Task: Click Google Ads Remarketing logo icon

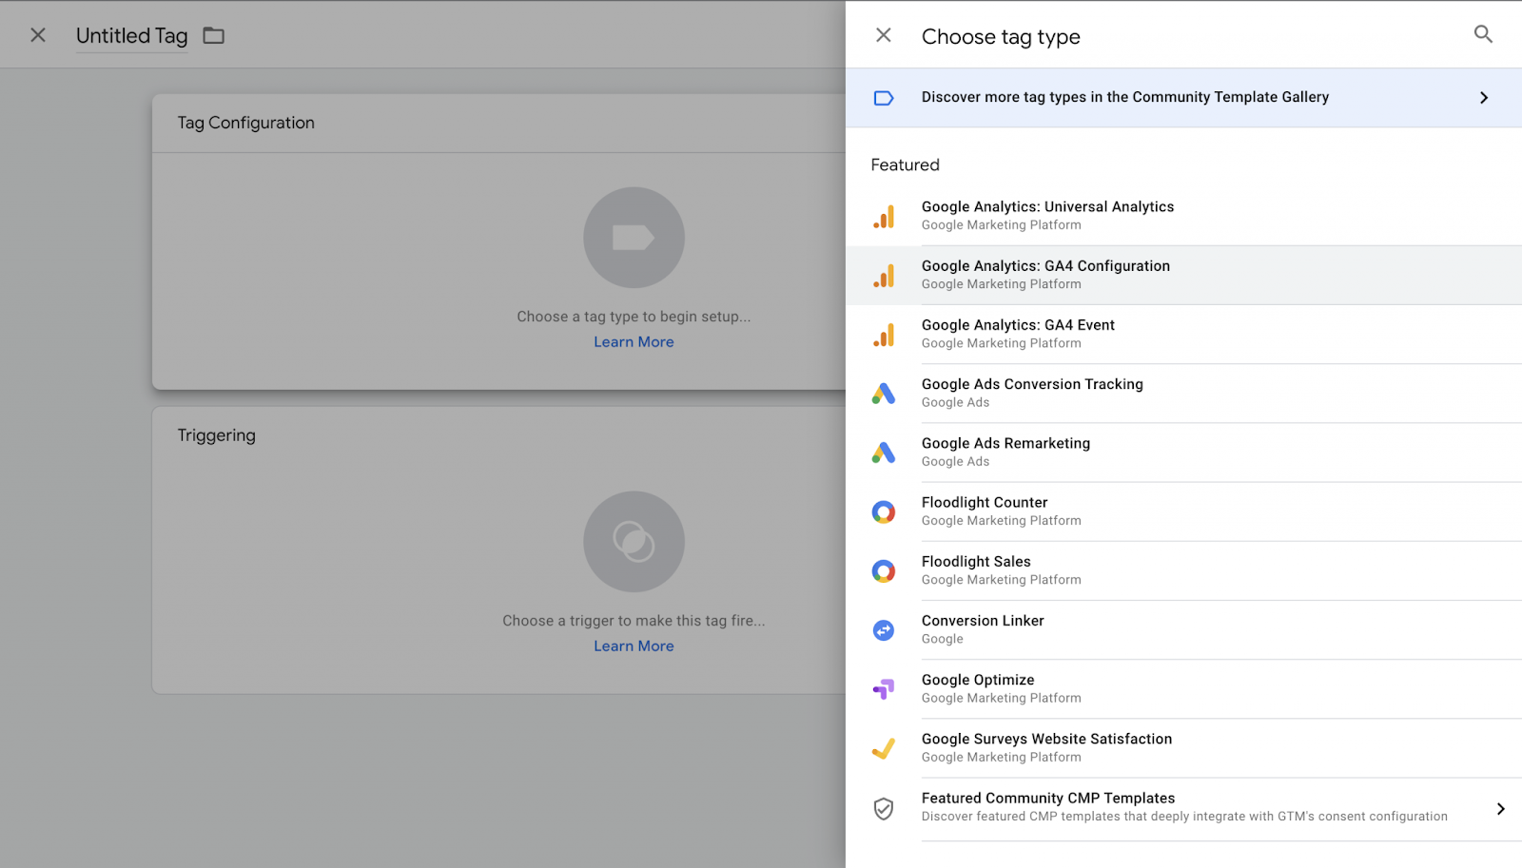Action: point(884,453)
